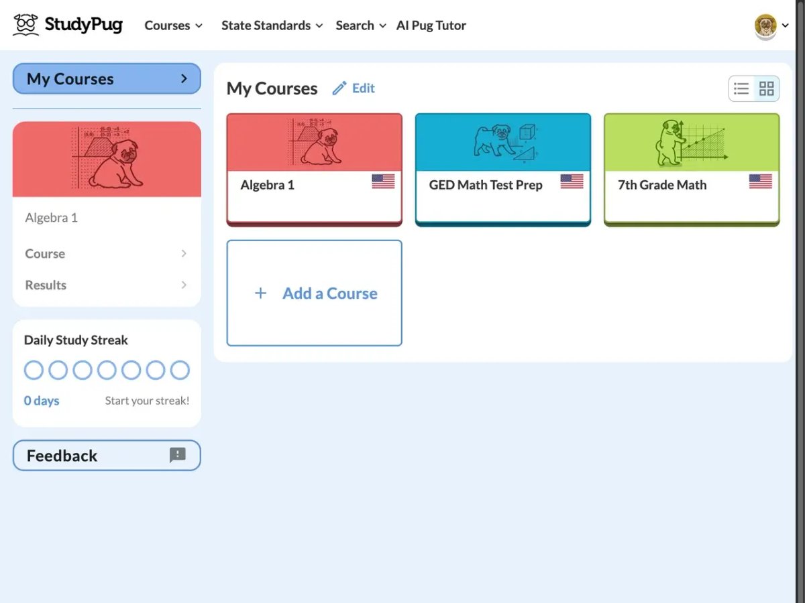Click the Add a Course button
Viewport: 805px width, 603px height.
pos(314,293)
